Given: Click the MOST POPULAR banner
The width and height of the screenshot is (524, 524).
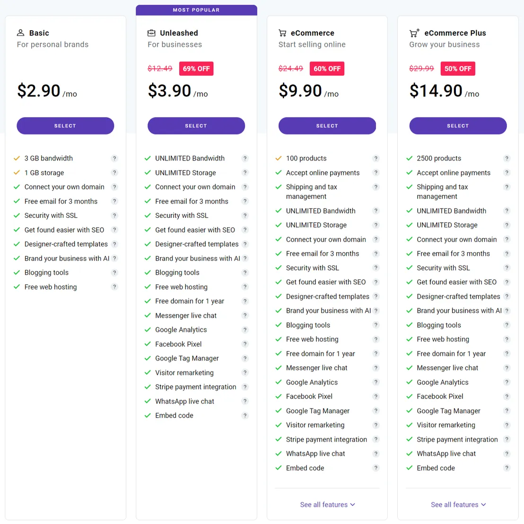Looking at the screenshot, I should pyautogui.click(x=196, y=9).
